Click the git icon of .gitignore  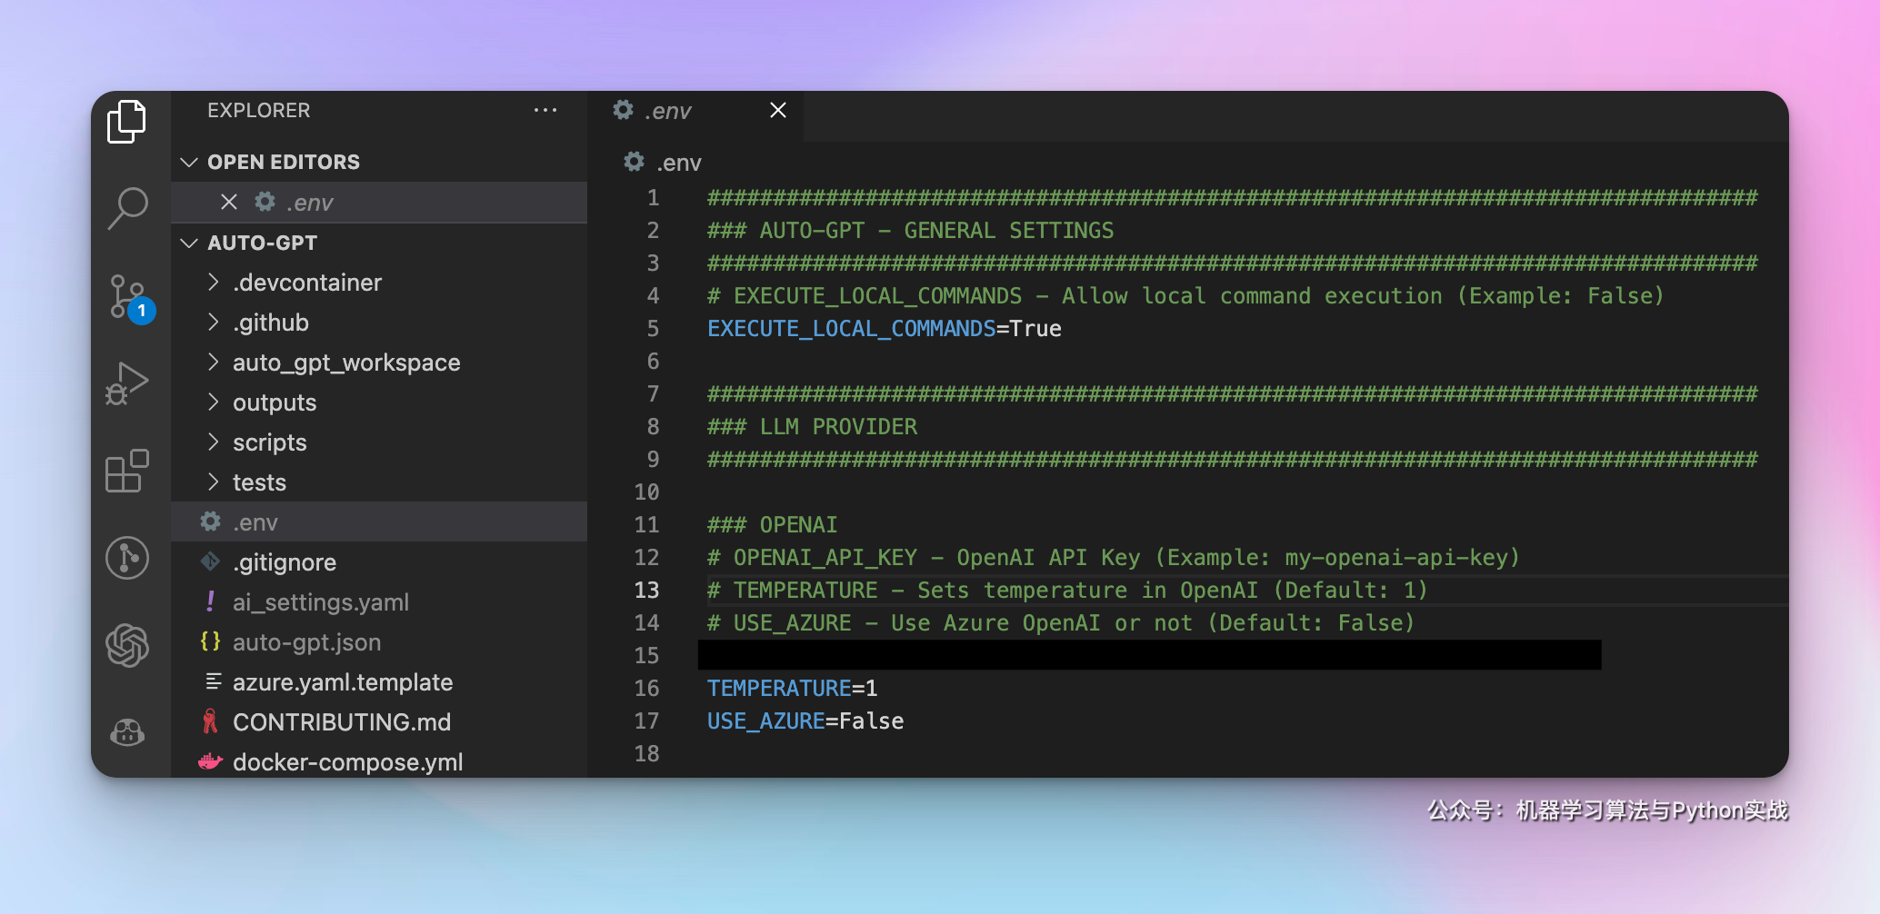coord(210,561)
